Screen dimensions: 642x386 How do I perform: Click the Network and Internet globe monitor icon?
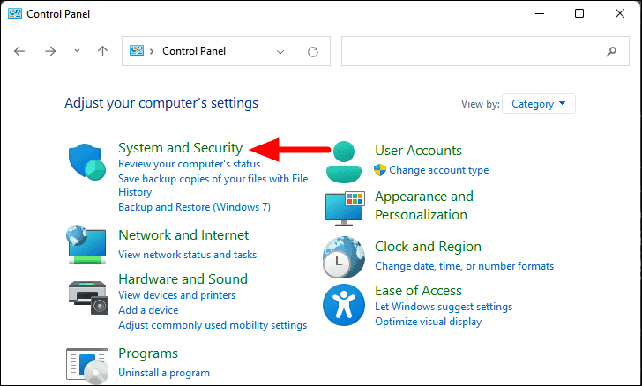(x=86, y=244)
